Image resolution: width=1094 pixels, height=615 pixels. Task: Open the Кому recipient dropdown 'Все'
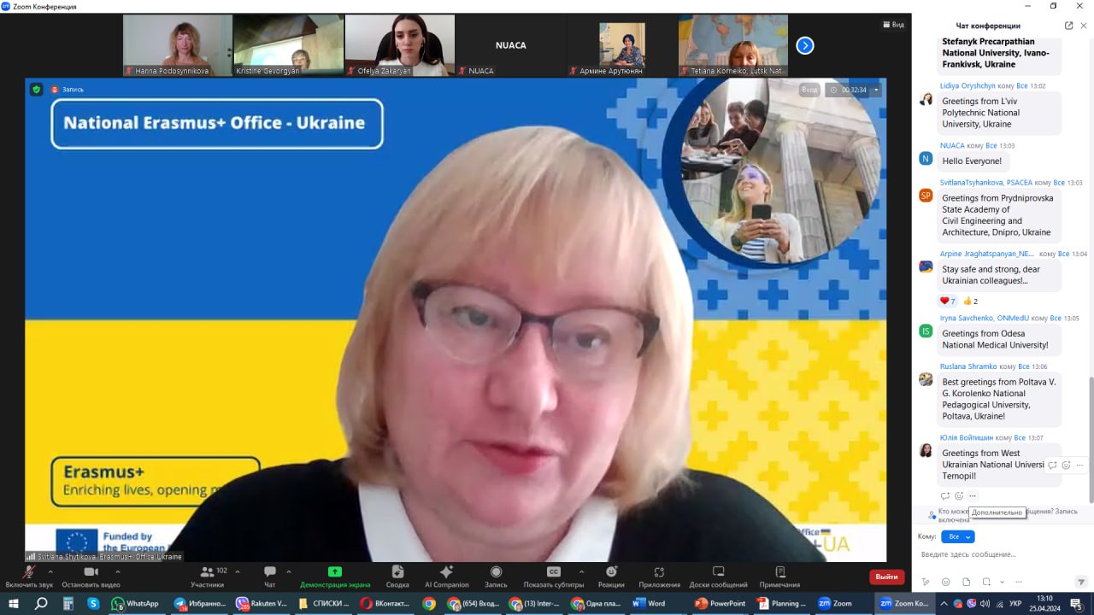click(x=957, y=536)
